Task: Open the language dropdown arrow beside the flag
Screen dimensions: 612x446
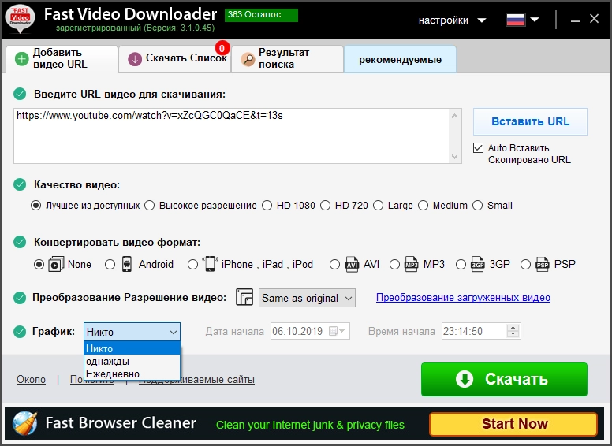Action: [535, 20]
